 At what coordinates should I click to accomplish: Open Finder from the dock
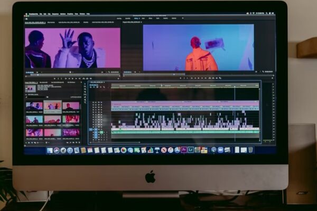coord(50,150)
